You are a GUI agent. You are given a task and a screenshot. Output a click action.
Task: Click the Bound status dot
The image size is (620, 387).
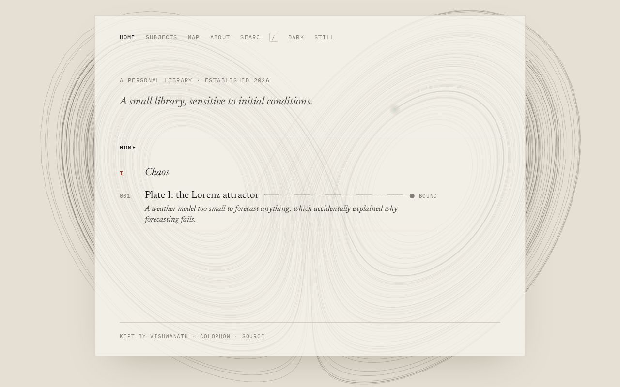tap(412, 196)
